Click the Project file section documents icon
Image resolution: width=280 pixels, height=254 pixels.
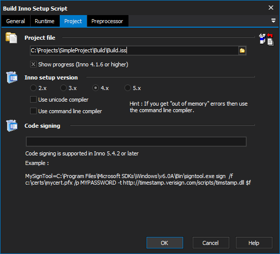[12, 38]
